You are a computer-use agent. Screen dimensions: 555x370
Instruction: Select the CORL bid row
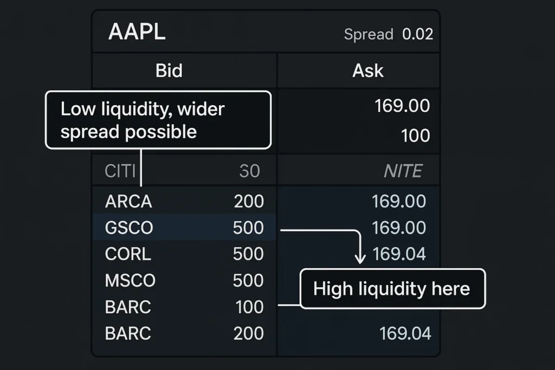tap(184, 254)
